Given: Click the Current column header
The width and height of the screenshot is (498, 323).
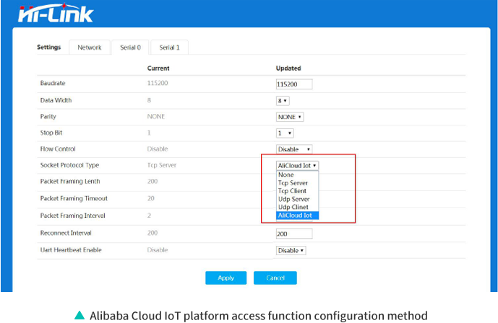Looking at the screenshot, I should (158, 68).
